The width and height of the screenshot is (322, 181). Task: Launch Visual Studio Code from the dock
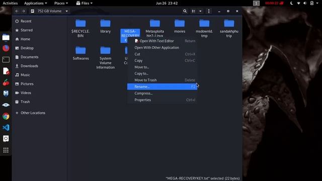[x=6, y=127]
